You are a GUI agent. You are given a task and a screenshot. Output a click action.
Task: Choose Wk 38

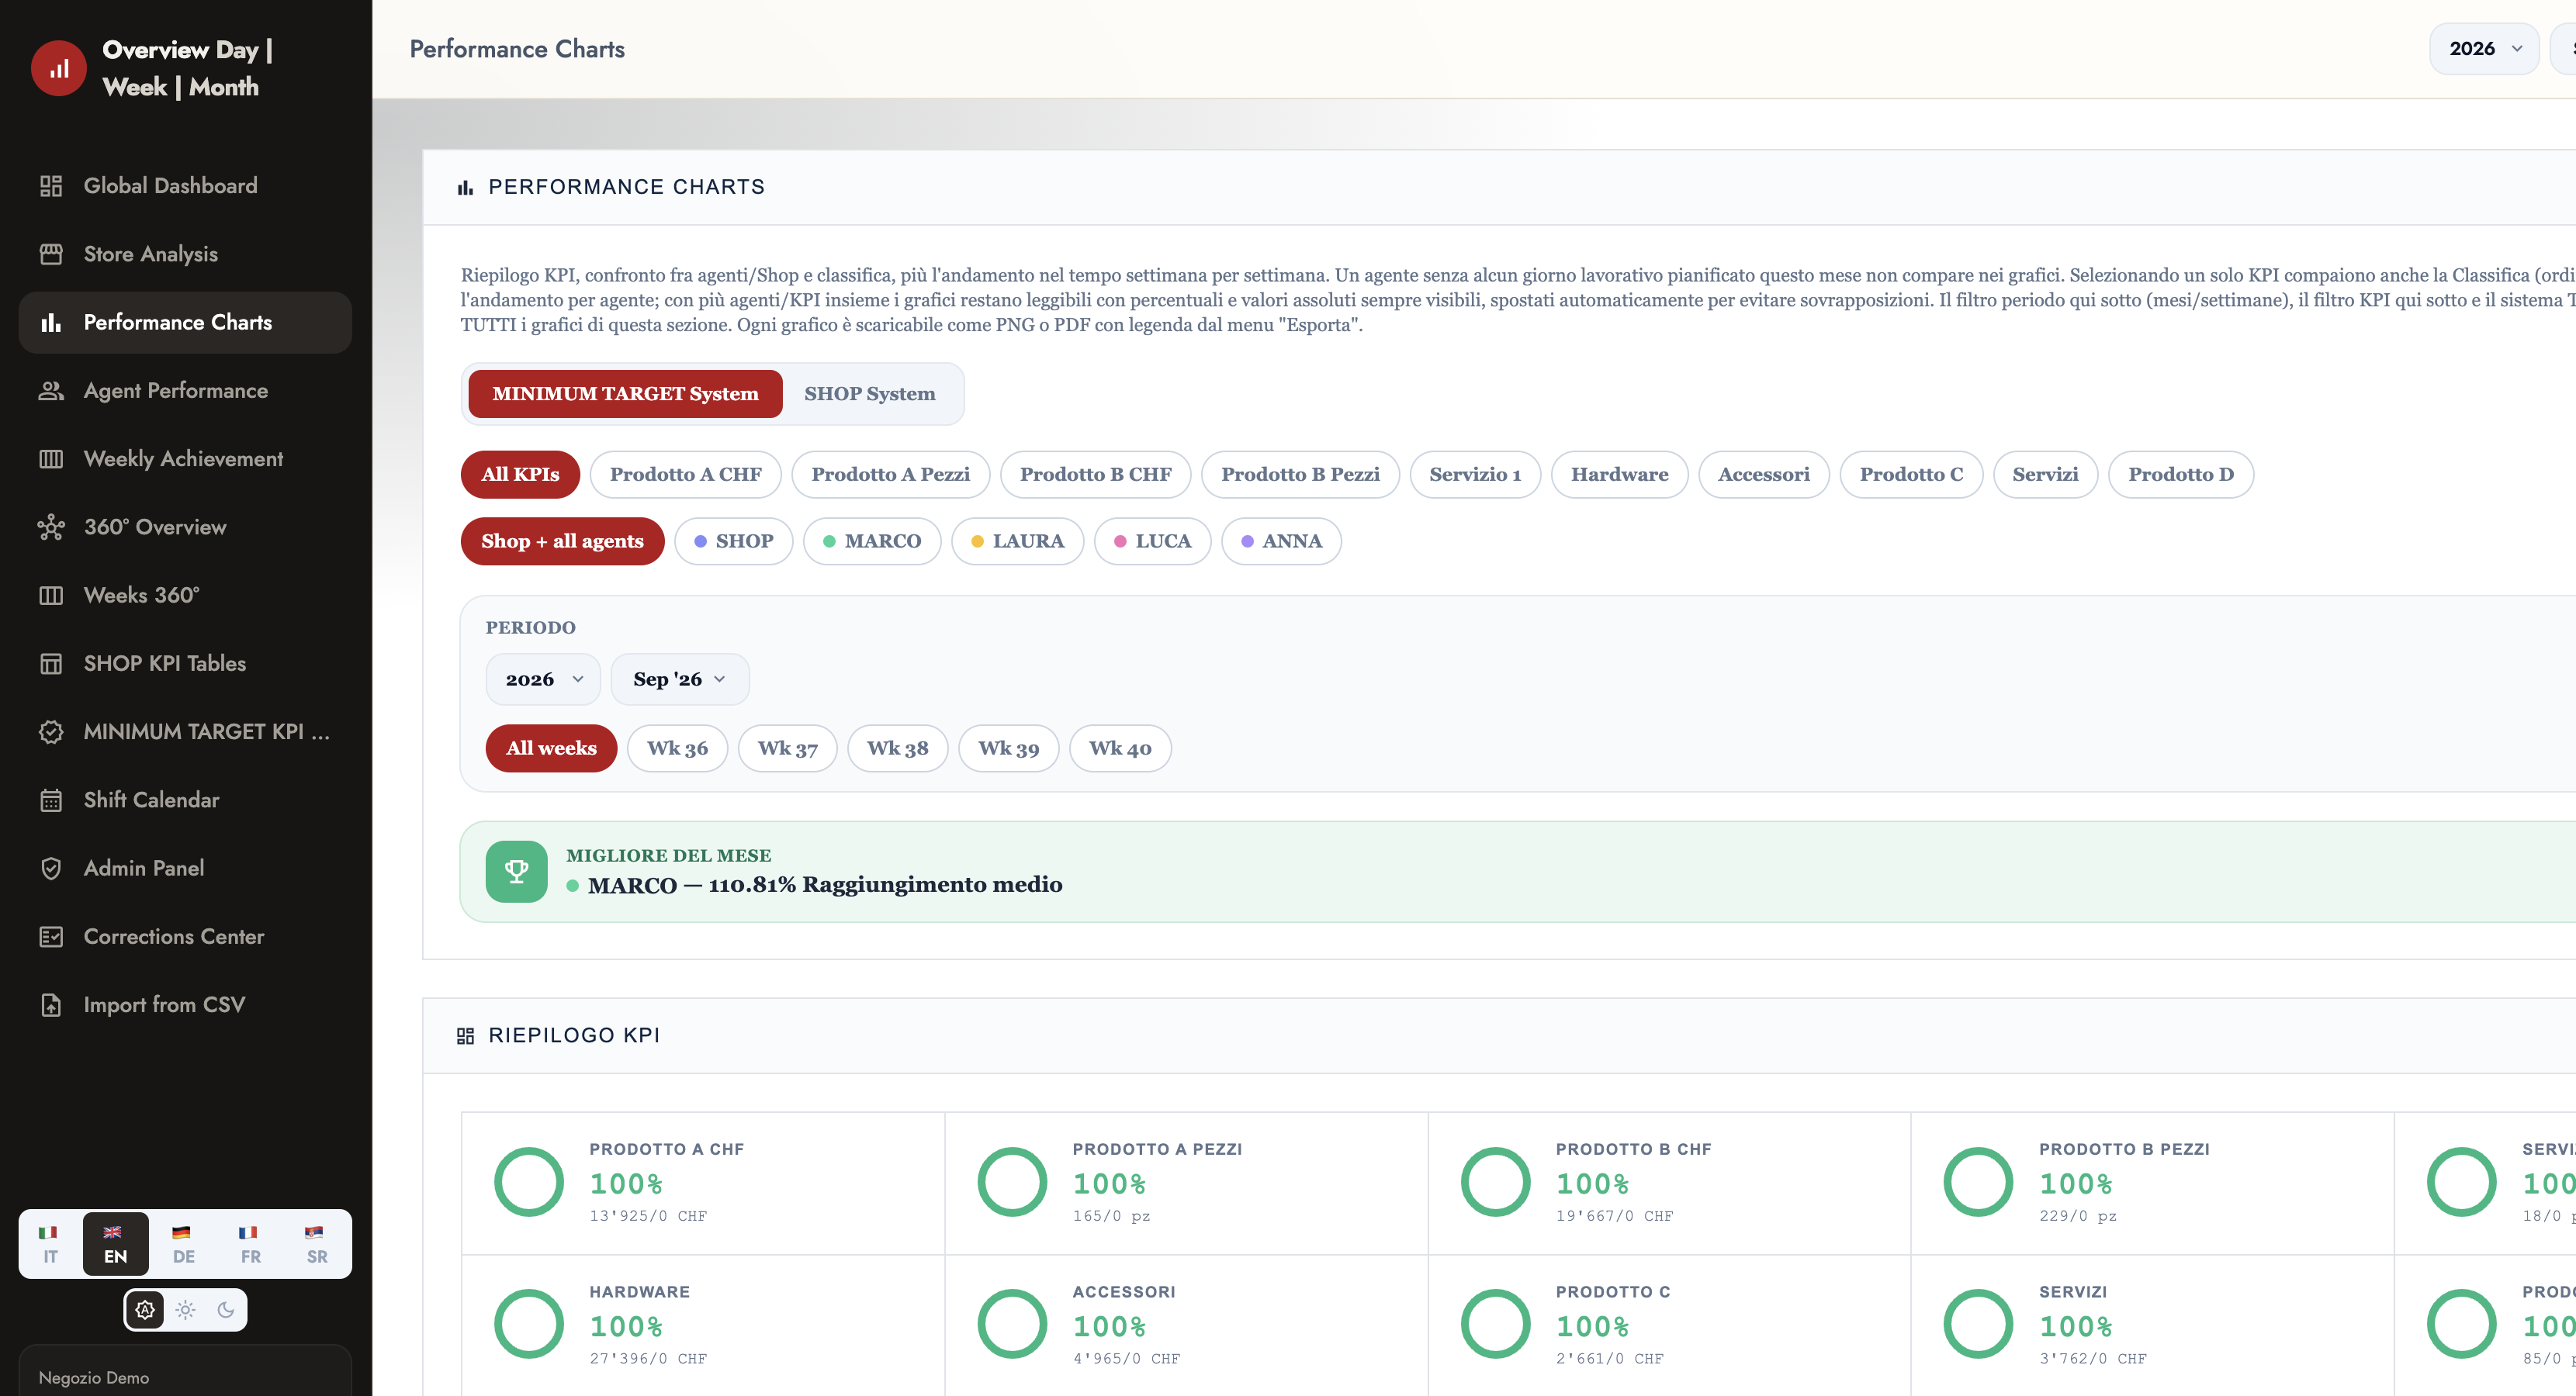[x=897, y=748]
